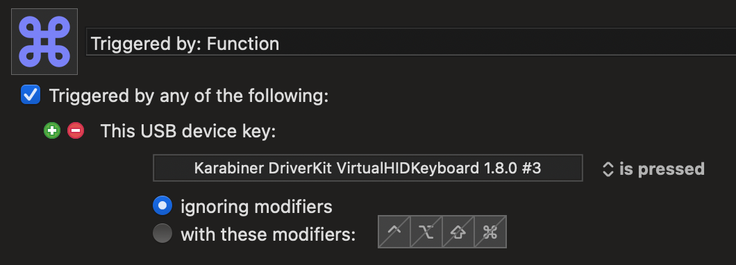Viewport: 736px width, 265px height.
Task: Toggle the Control modifier key icon
Action: tap(394, 232)
